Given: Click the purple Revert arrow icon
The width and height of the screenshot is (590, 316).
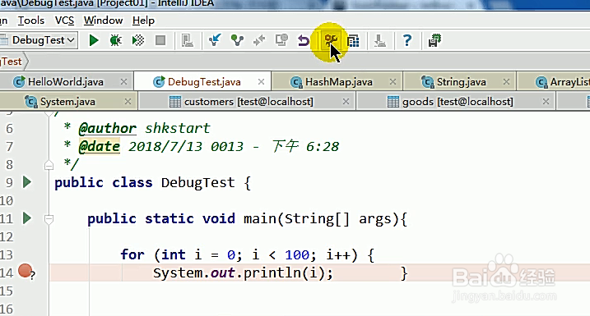Looking at the screenshot, I should pos(304,40).
